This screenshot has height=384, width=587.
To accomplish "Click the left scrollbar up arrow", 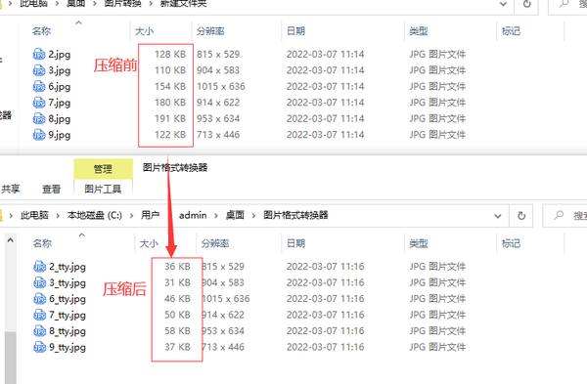I will pos(11,240).
